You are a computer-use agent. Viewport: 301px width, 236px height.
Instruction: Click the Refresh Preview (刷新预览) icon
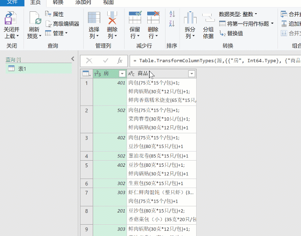coord(36,18)
